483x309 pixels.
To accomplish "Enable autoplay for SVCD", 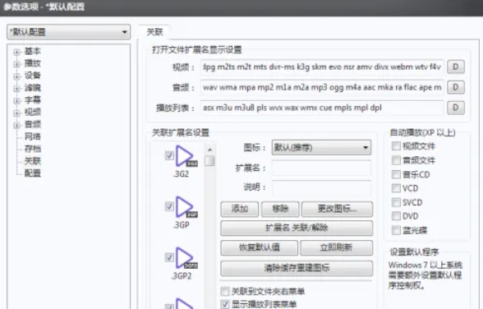I will 396,202.
